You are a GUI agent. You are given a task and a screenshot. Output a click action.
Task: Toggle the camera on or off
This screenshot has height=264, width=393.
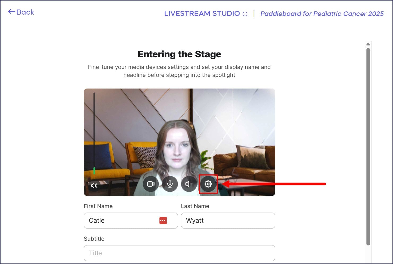pos(151,184)
